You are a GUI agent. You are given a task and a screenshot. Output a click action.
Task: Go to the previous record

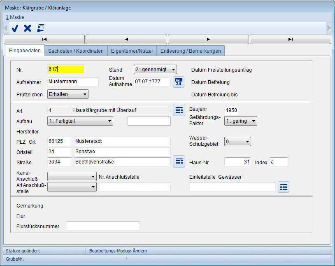pos(126,40)
